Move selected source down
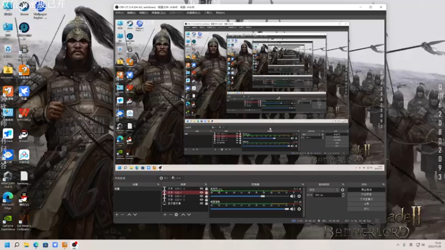445x250 pixels. 189,214
